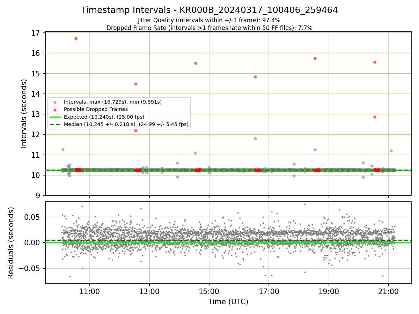Select the 'Dropped Frame Rate' 7.7% subtitle line
This screenshot has width=419, height=314.
(x=209, y=28)
